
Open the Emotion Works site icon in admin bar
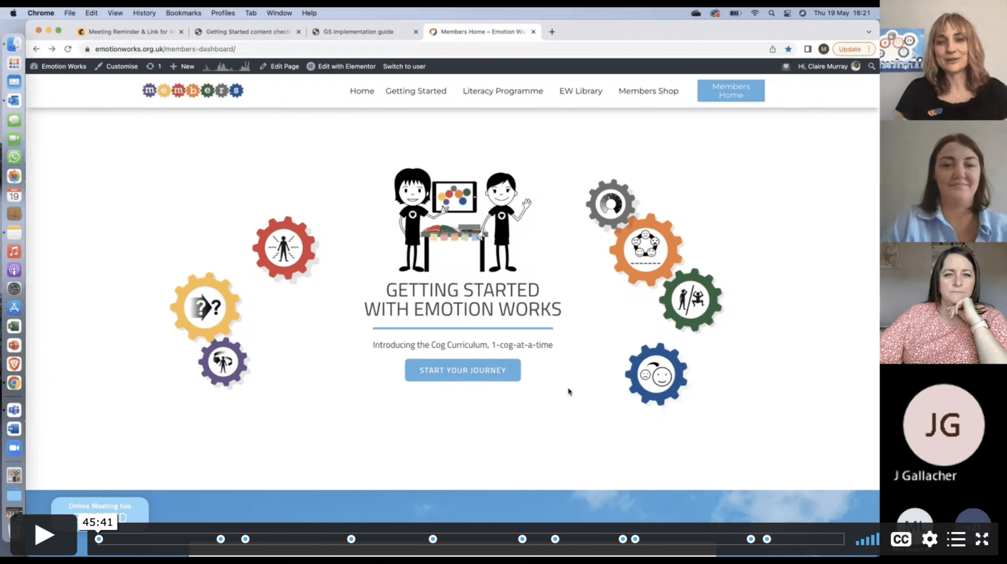(33, 66)
